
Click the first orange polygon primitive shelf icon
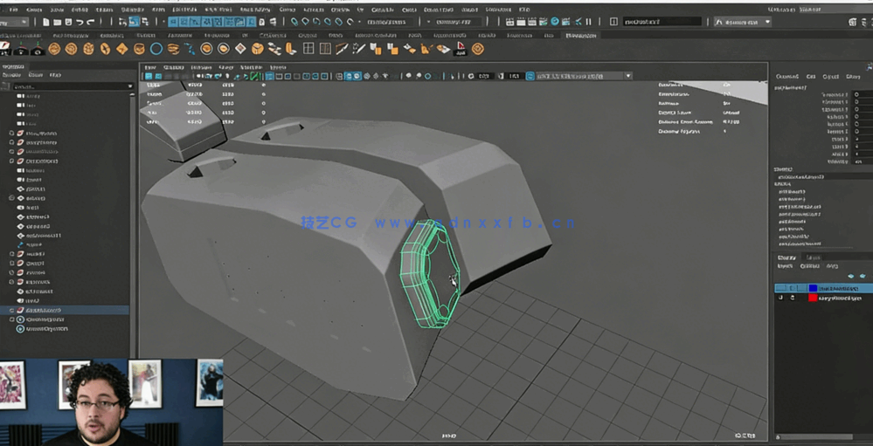[54, 49]
